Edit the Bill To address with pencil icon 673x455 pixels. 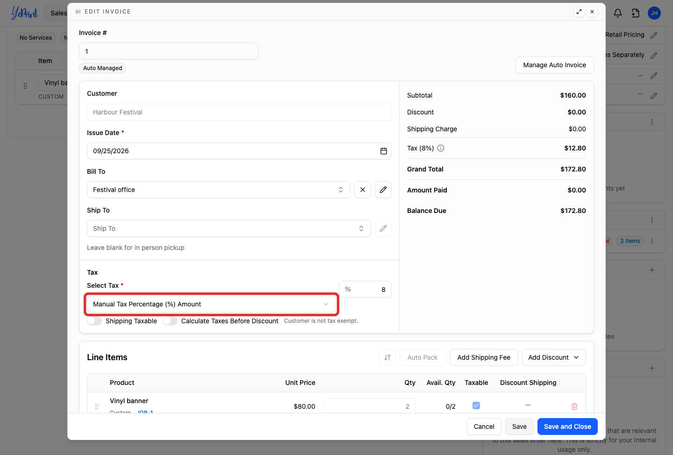pos(383,190)
